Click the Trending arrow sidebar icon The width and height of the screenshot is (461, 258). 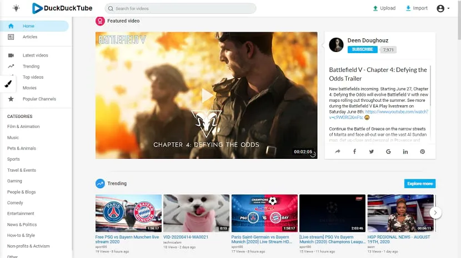click(x=11, y=66)
